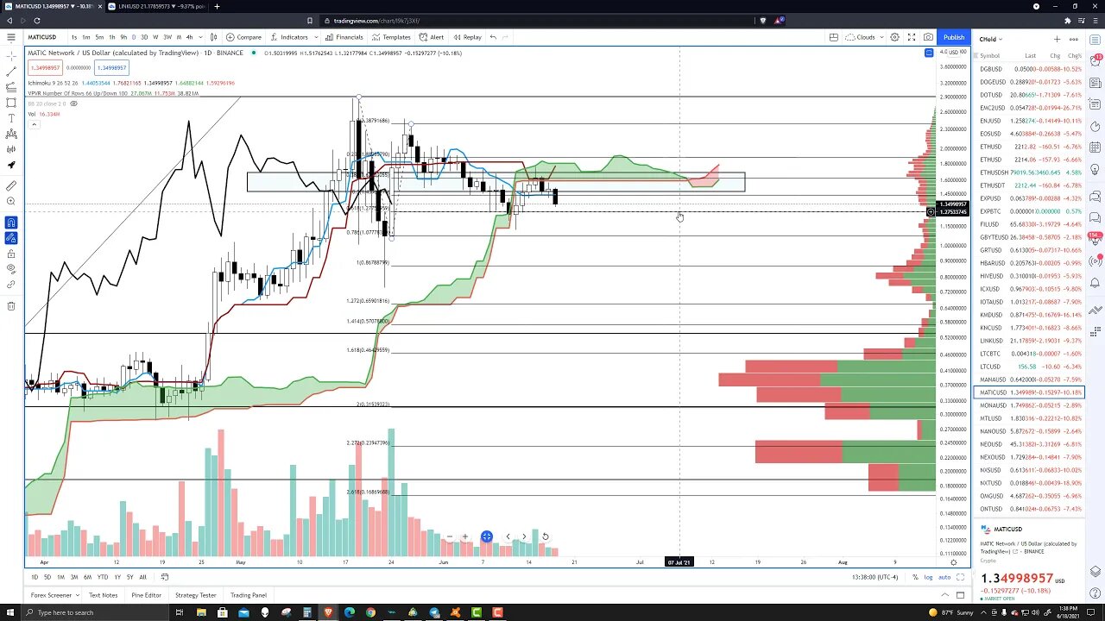Click the blue Publish button
Image resolution: width=1105 pixels, height=621 pixels.
(x=954, y=37)
